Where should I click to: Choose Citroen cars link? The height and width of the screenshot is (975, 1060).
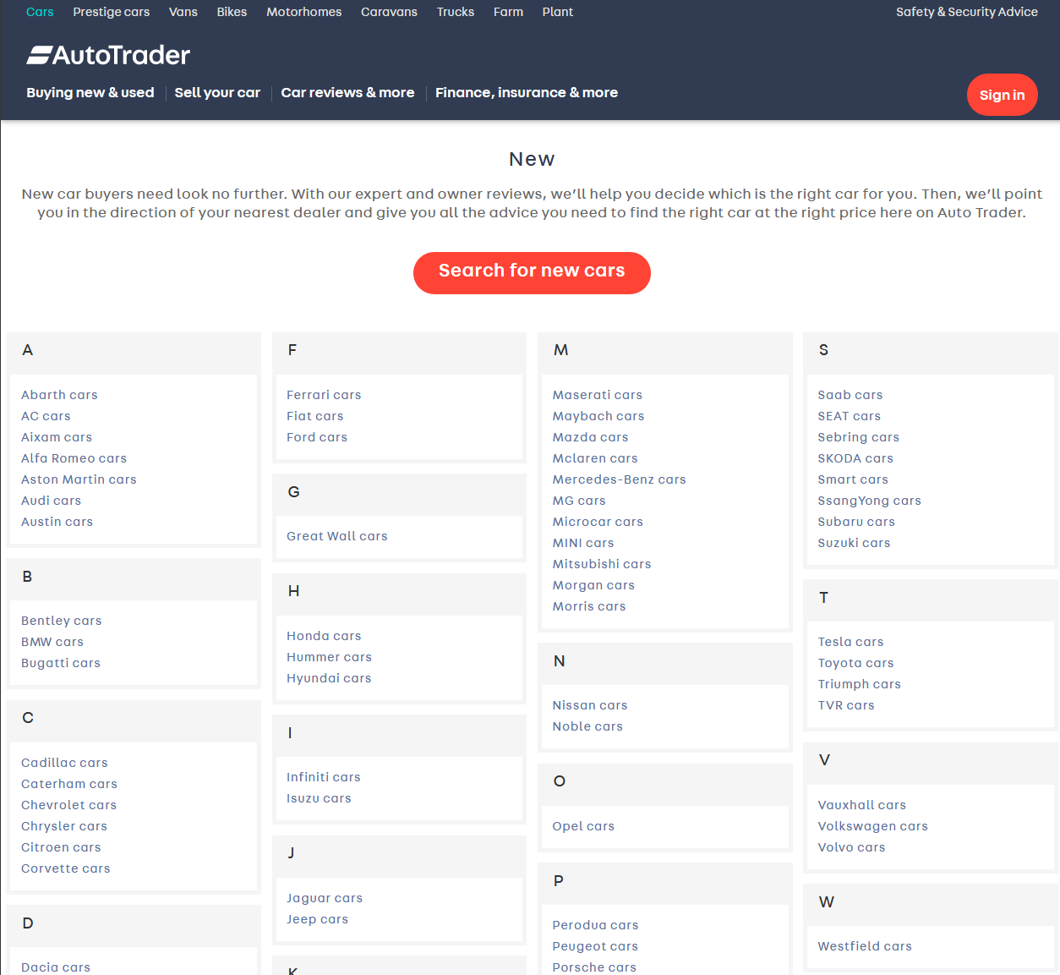61,847
